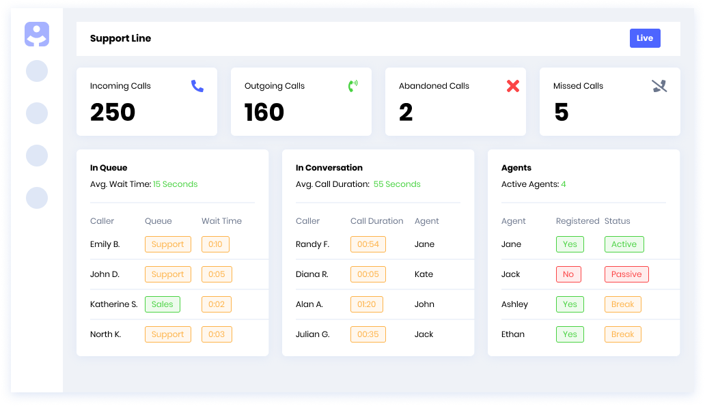Image resolution: width=705 pixels, height=406 pixels.
Task: Click Alan A.'s 01:20 call duration badge
Action: click(x=367, y=304)
